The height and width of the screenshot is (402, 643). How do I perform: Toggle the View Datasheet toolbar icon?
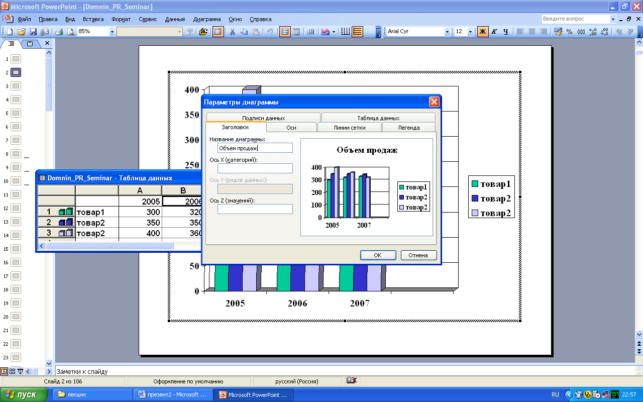click(218, 32)
